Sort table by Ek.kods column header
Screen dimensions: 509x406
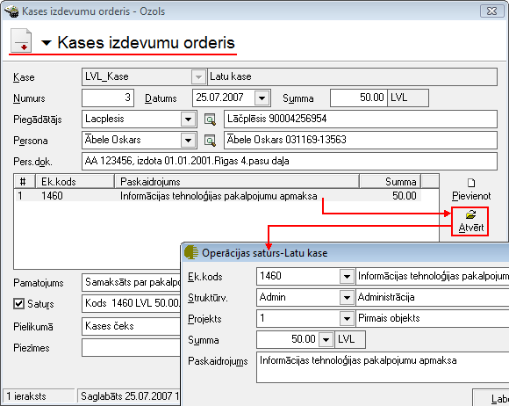75,181
